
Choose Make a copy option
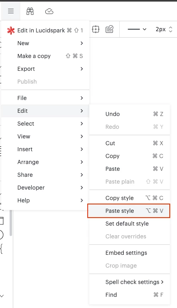tap(45, 56)
